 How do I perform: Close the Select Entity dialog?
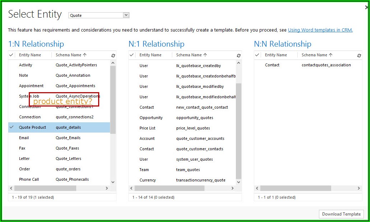[366, 7]
